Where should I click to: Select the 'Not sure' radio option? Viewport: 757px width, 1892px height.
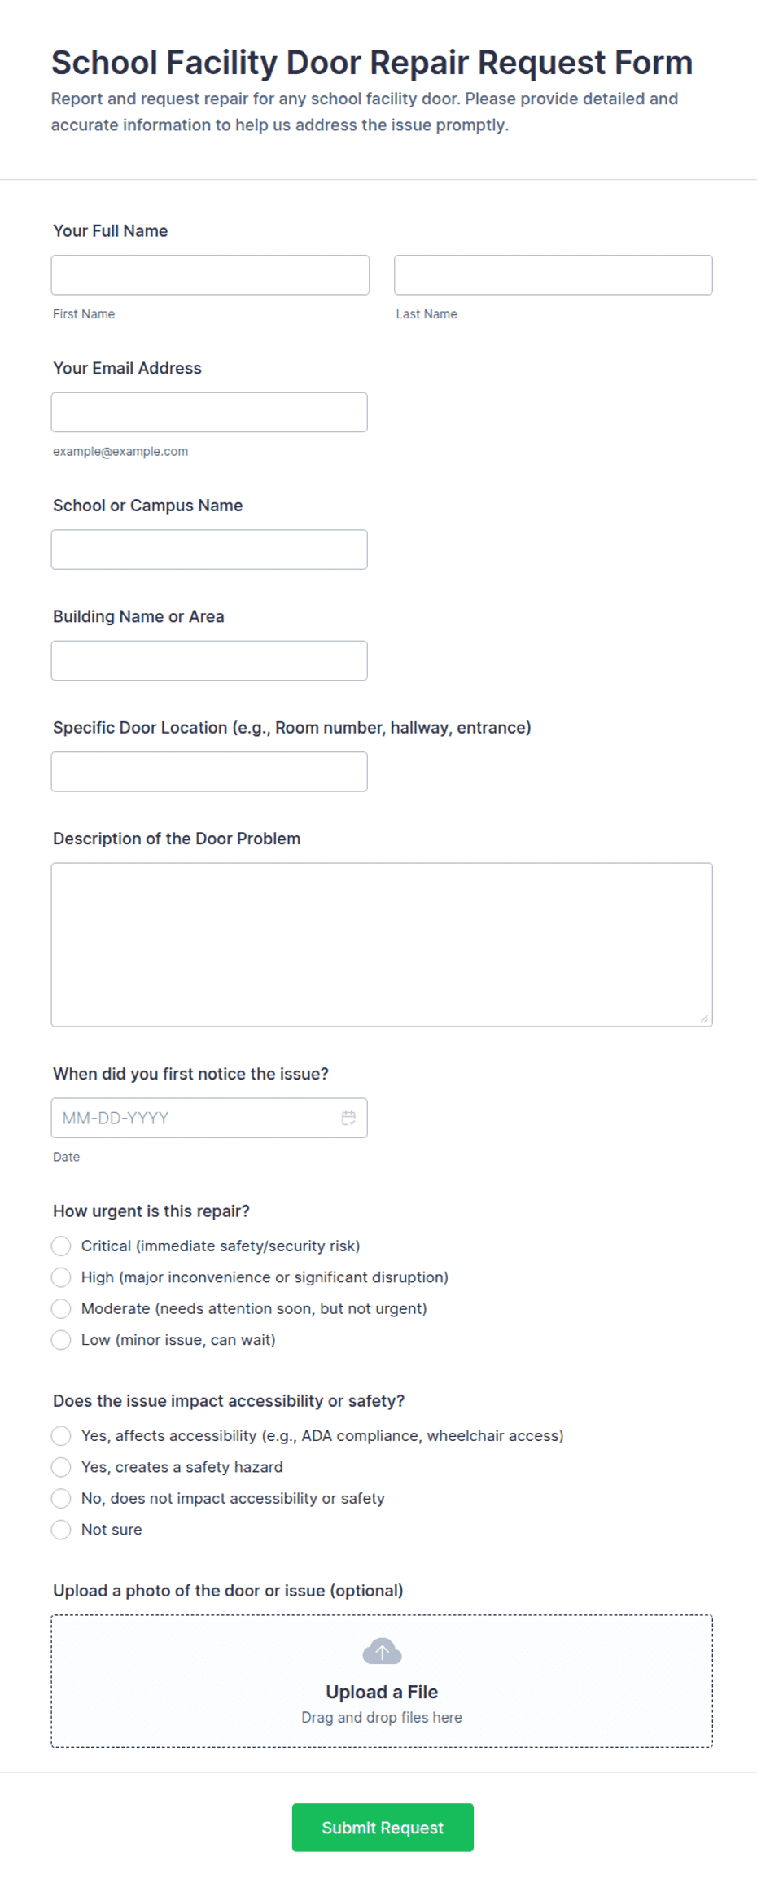pos(61,1530)
